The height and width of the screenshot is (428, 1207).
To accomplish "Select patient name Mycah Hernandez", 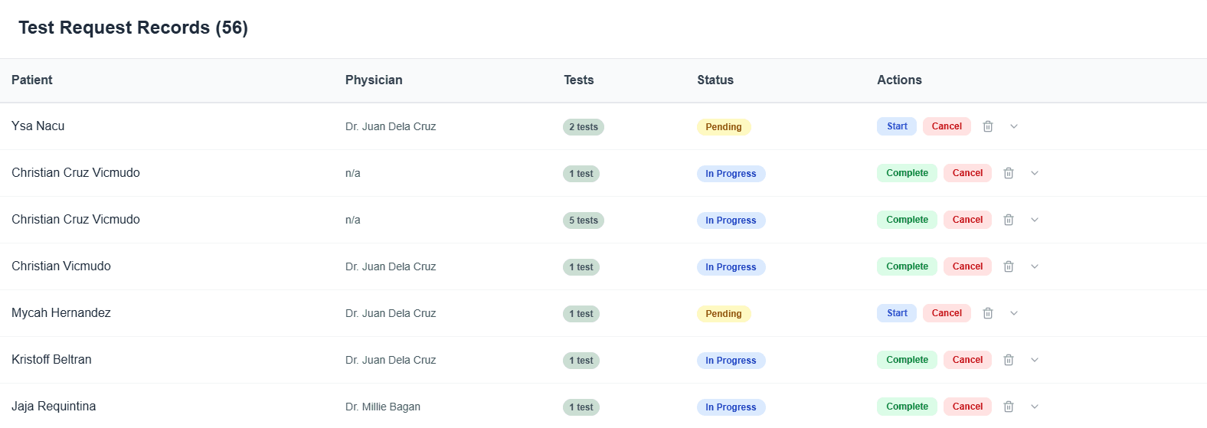I will pos(61,313).
